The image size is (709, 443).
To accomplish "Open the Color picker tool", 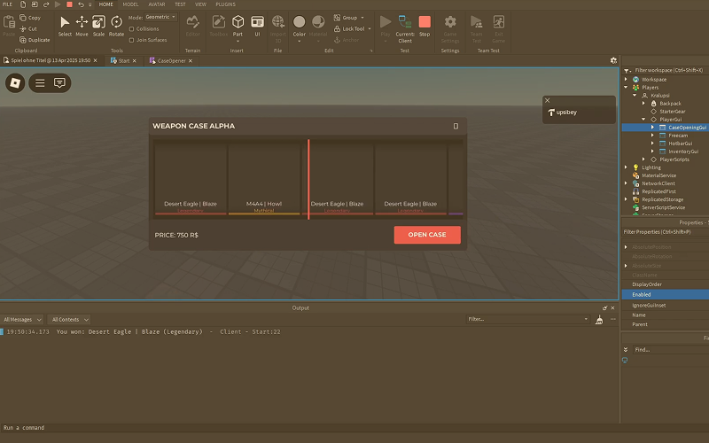I will (300, 27).
